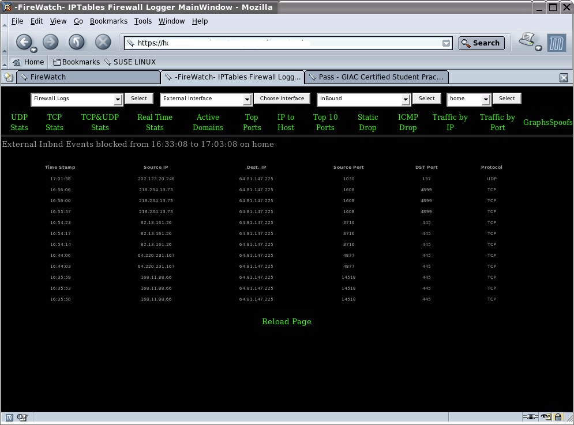
Task: Click the new tab icon left of tabs
Action: tap(8, 77)
